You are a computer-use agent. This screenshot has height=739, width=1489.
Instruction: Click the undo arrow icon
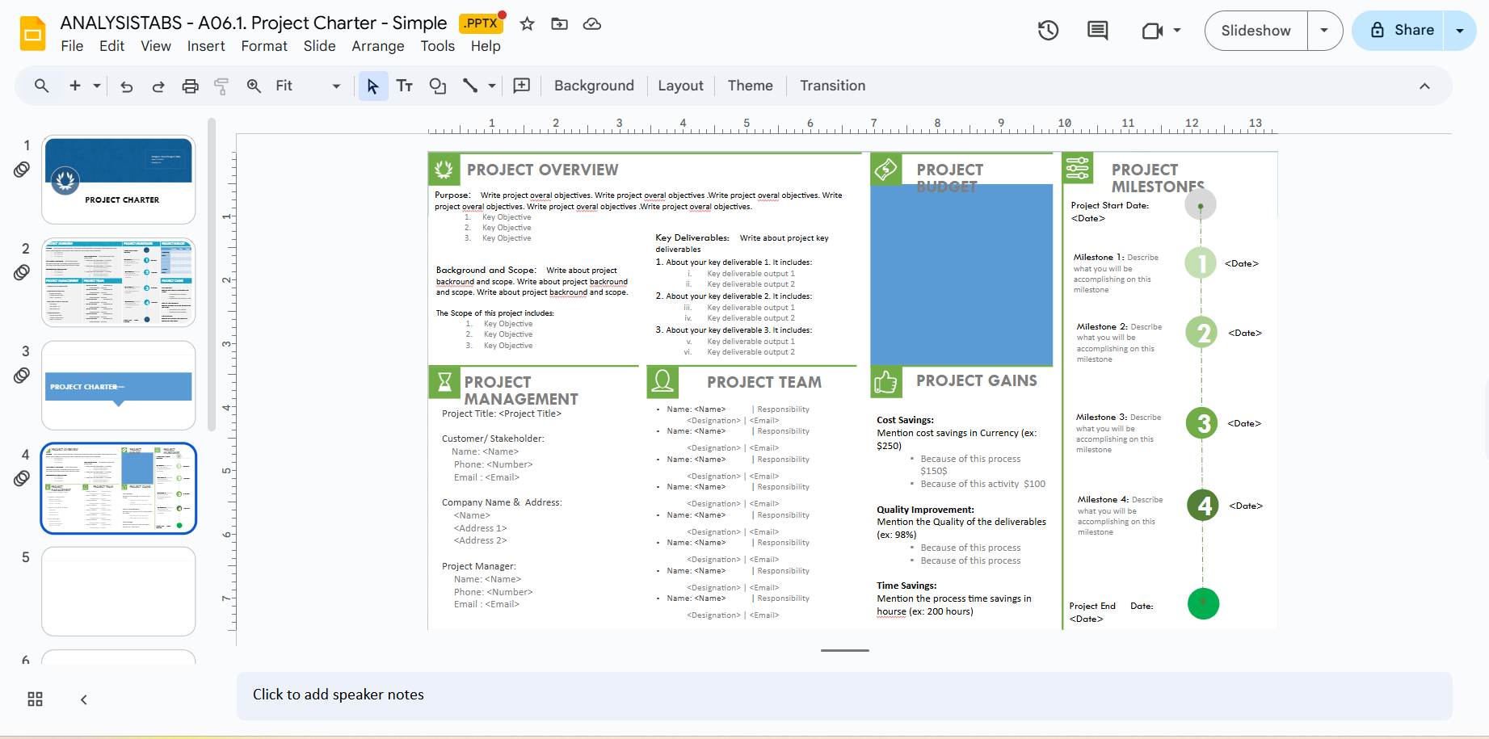coord(127,86)
